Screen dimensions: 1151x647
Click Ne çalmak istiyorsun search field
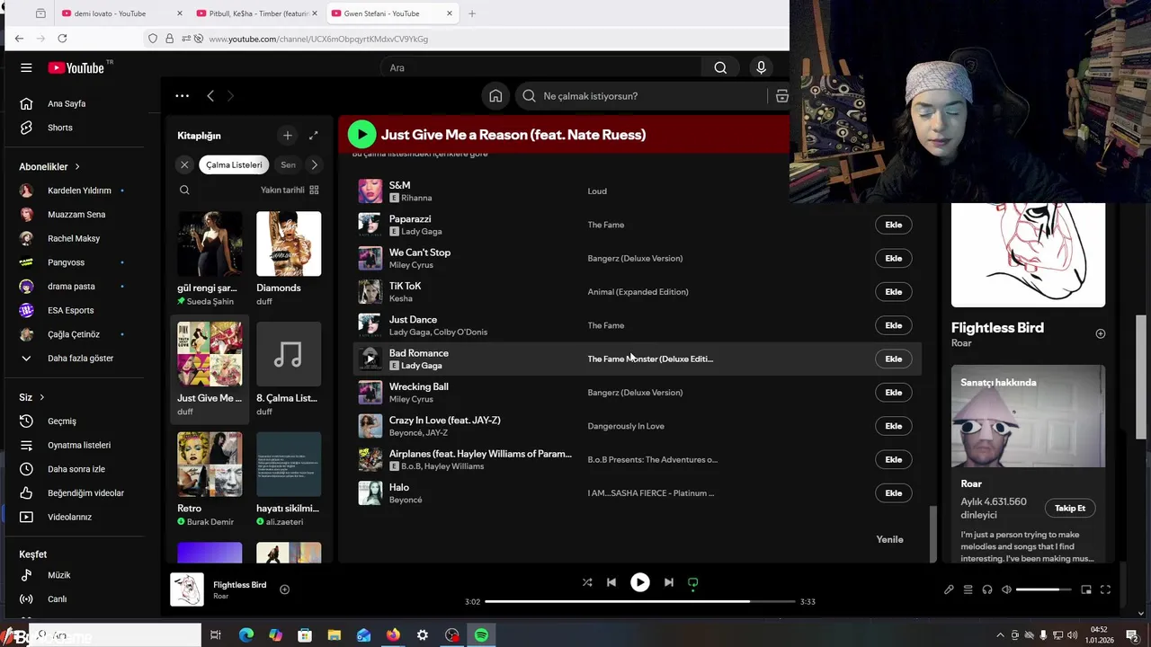coord(642,96)
